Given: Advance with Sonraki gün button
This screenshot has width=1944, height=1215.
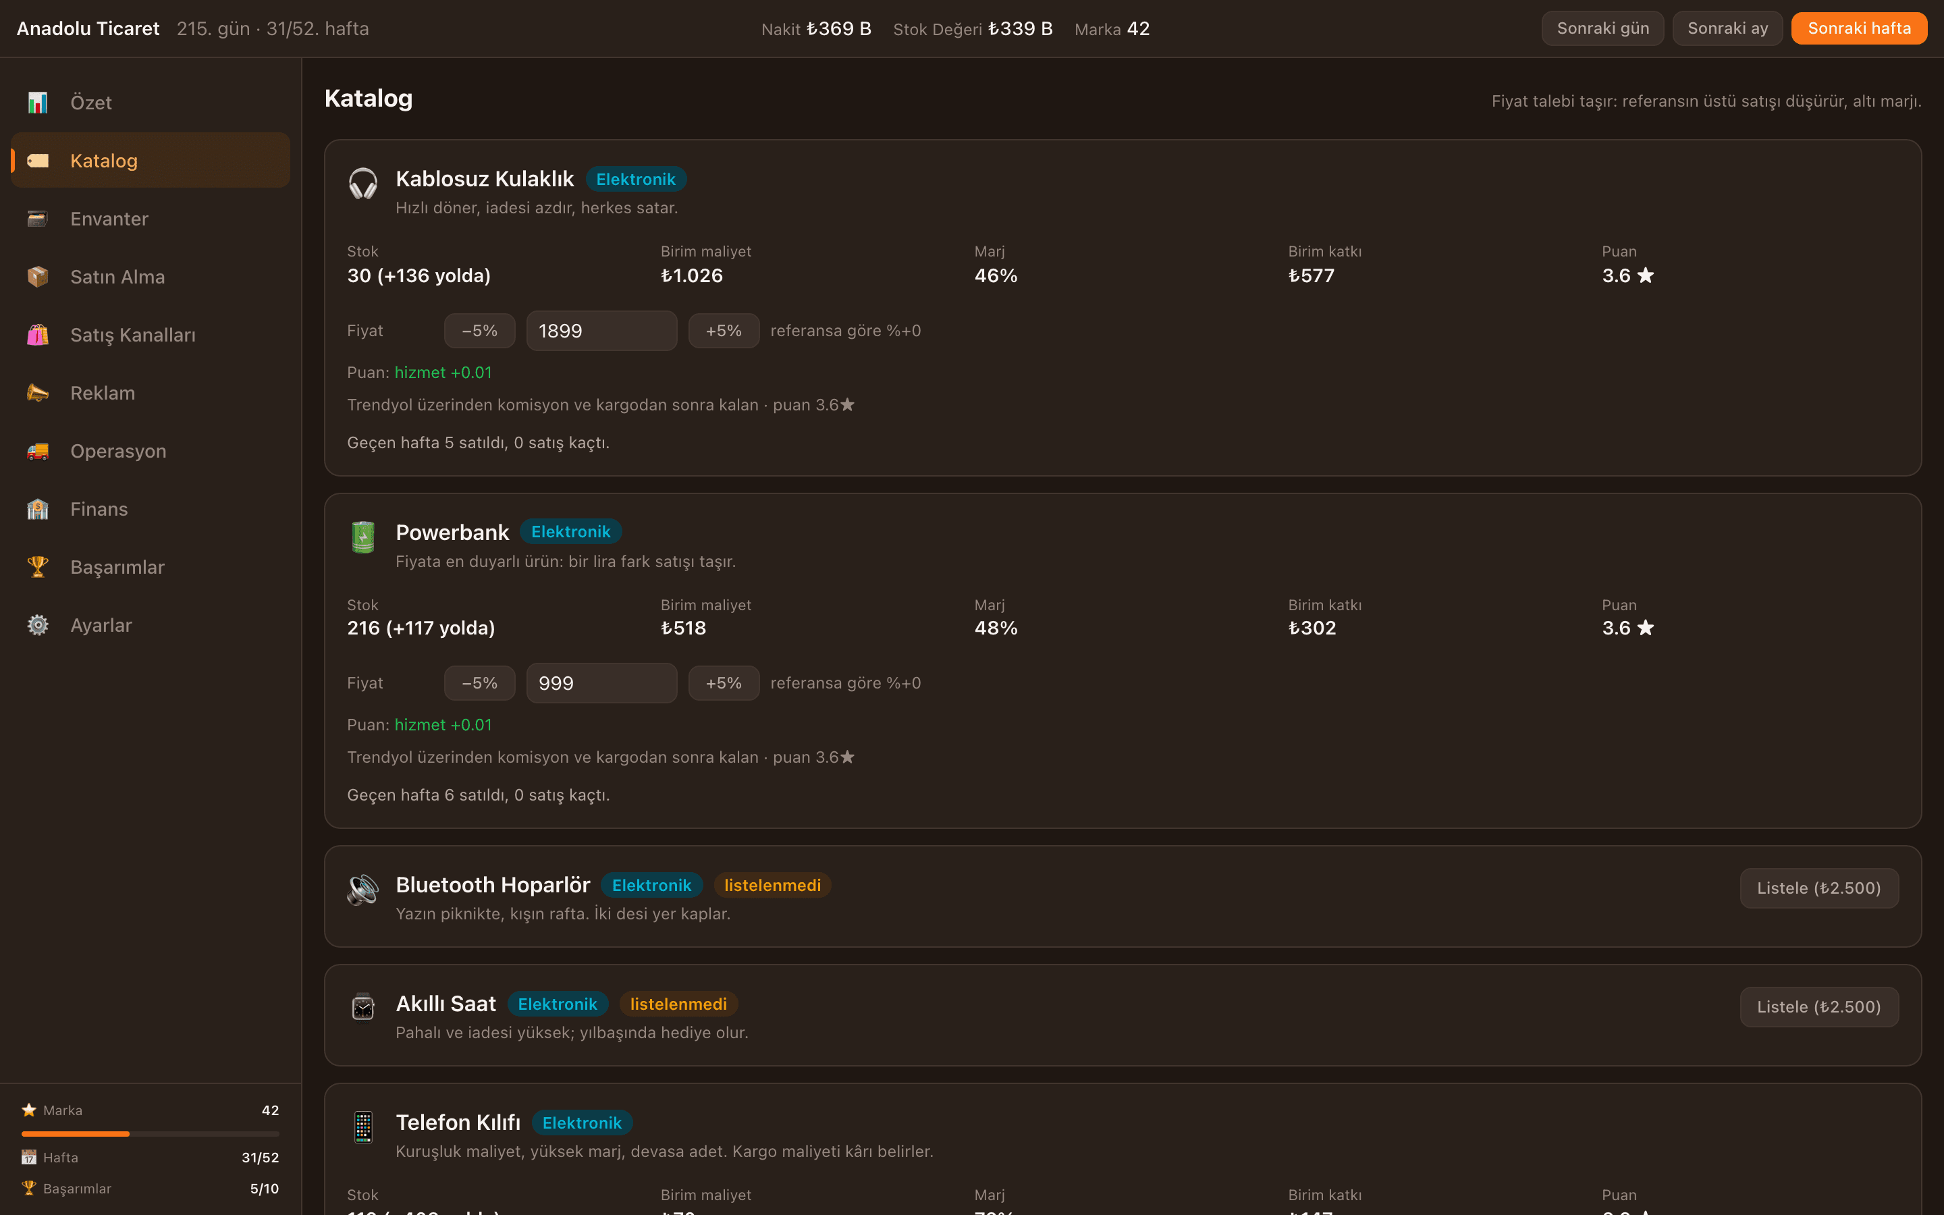Looking at the screenshot, I should (x=1602, y=28).
